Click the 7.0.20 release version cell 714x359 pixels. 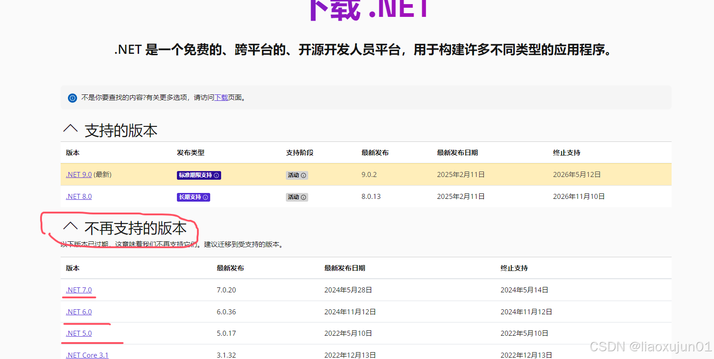click(226, 290)
